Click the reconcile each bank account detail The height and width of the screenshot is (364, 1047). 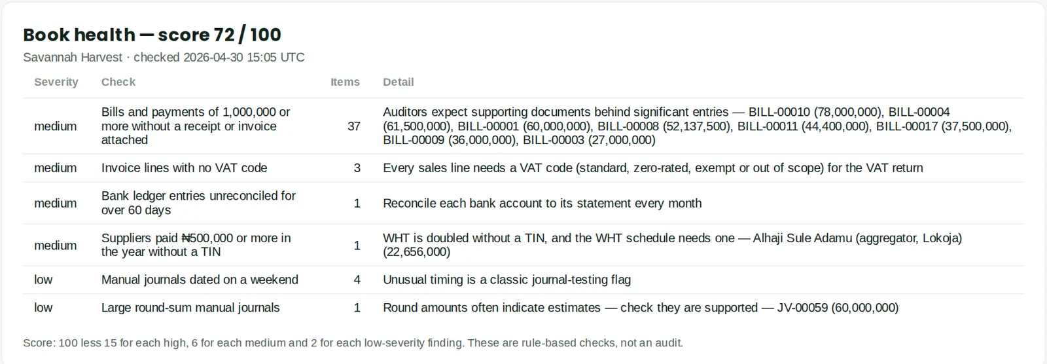coord(542,203)
